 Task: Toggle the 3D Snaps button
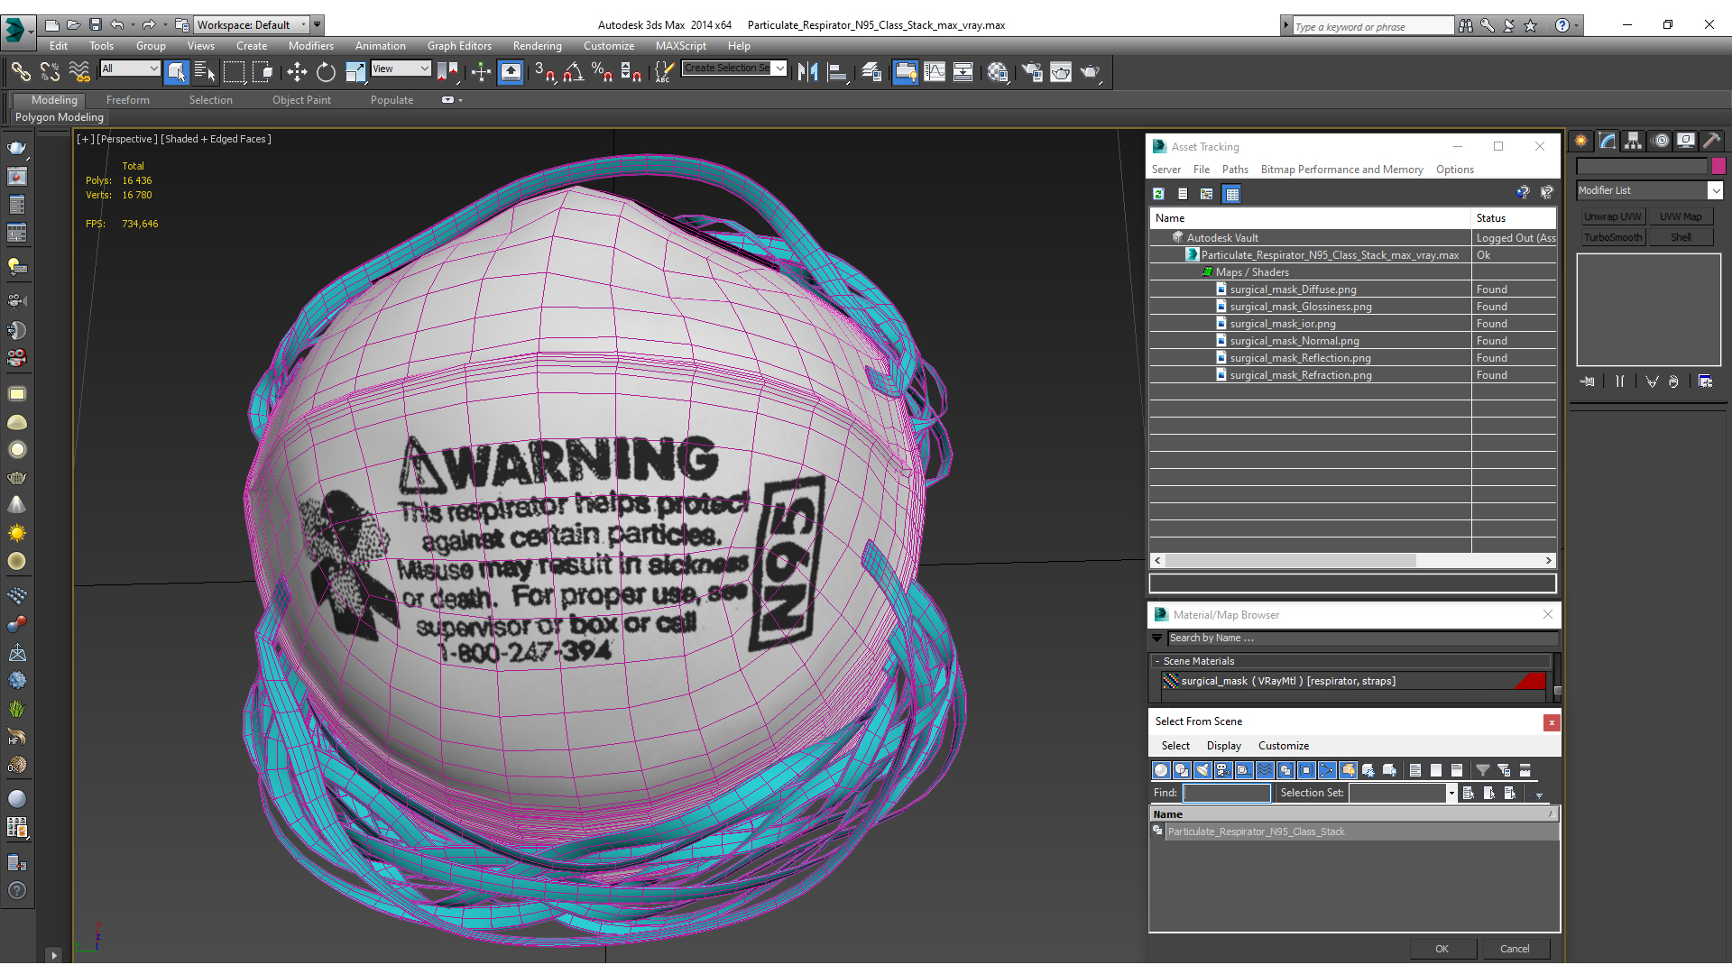click(545, 72)
